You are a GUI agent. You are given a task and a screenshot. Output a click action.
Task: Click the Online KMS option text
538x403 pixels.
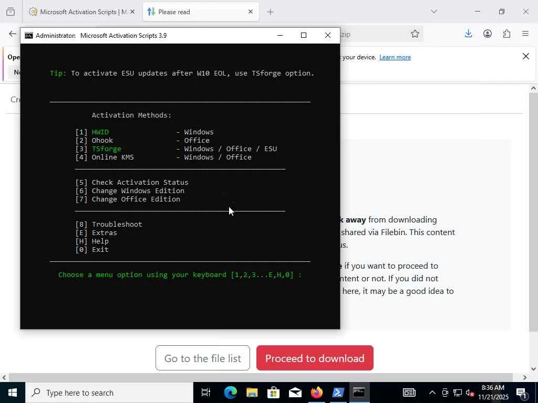[x=112, y=157]
